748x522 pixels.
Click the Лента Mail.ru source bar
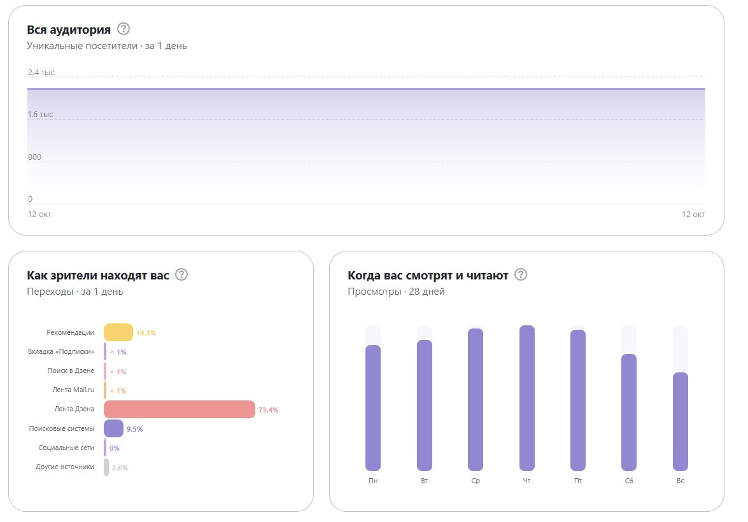tap(105, 390)
